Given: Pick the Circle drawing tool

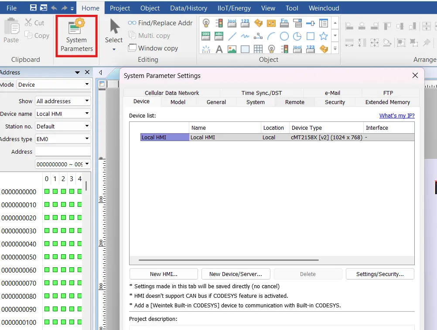Looking at the screenshot, I should coord(284,36).
